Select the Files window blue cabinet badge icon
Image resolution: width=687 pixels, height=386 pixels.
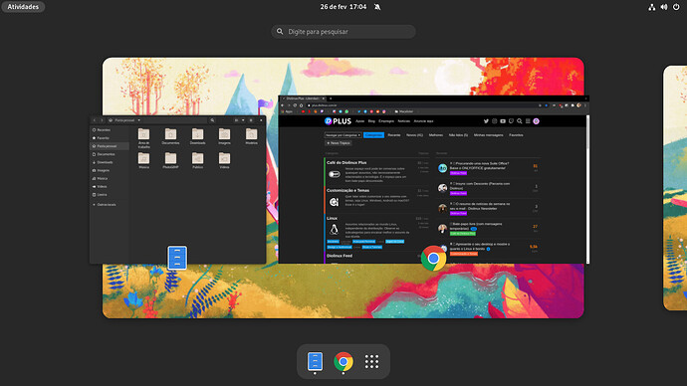point(177,258)
